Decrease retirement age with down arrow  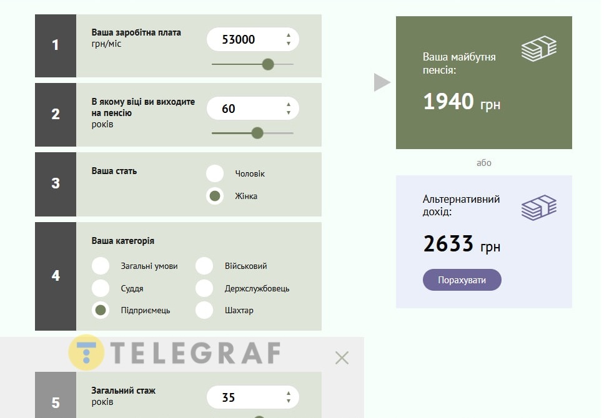click(289, 113)
